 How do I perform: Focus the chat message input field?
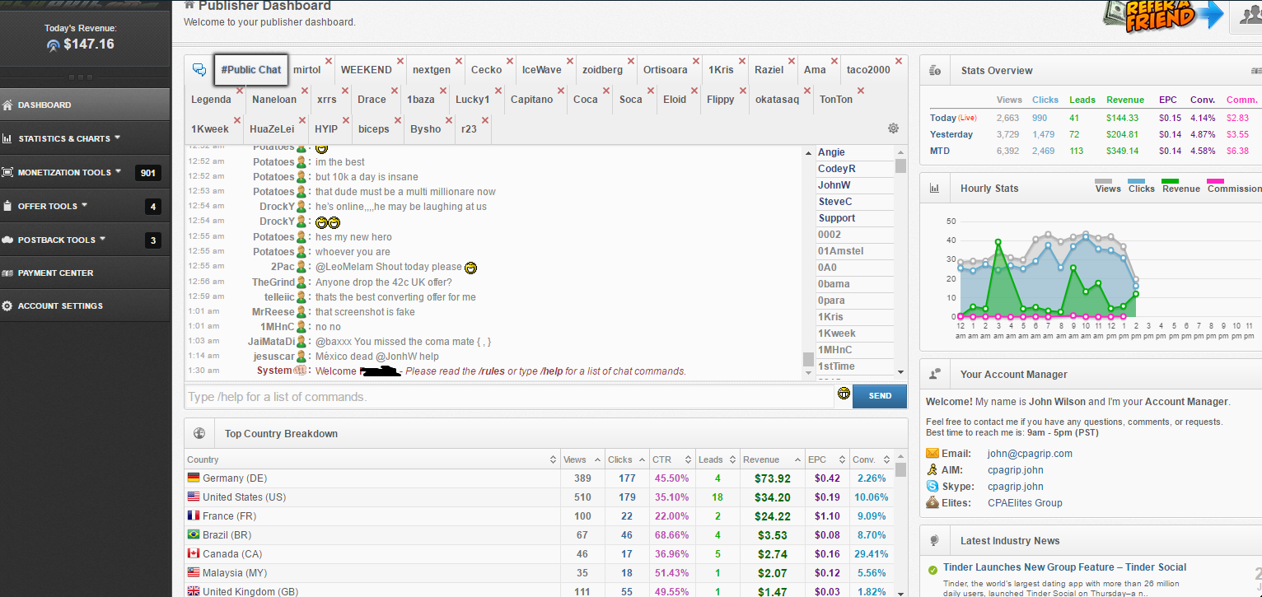pos(510,397)
